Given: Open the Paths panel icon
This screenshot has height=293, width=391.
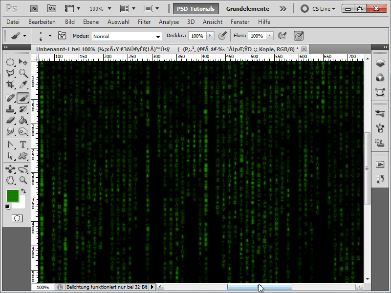Looking at the screenshot, I should click(x=380, y=92).
